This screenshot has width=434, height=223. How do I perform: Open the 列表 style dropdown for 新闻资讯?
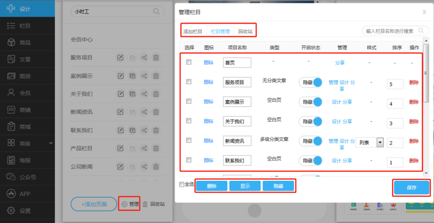tap(369, 142)
